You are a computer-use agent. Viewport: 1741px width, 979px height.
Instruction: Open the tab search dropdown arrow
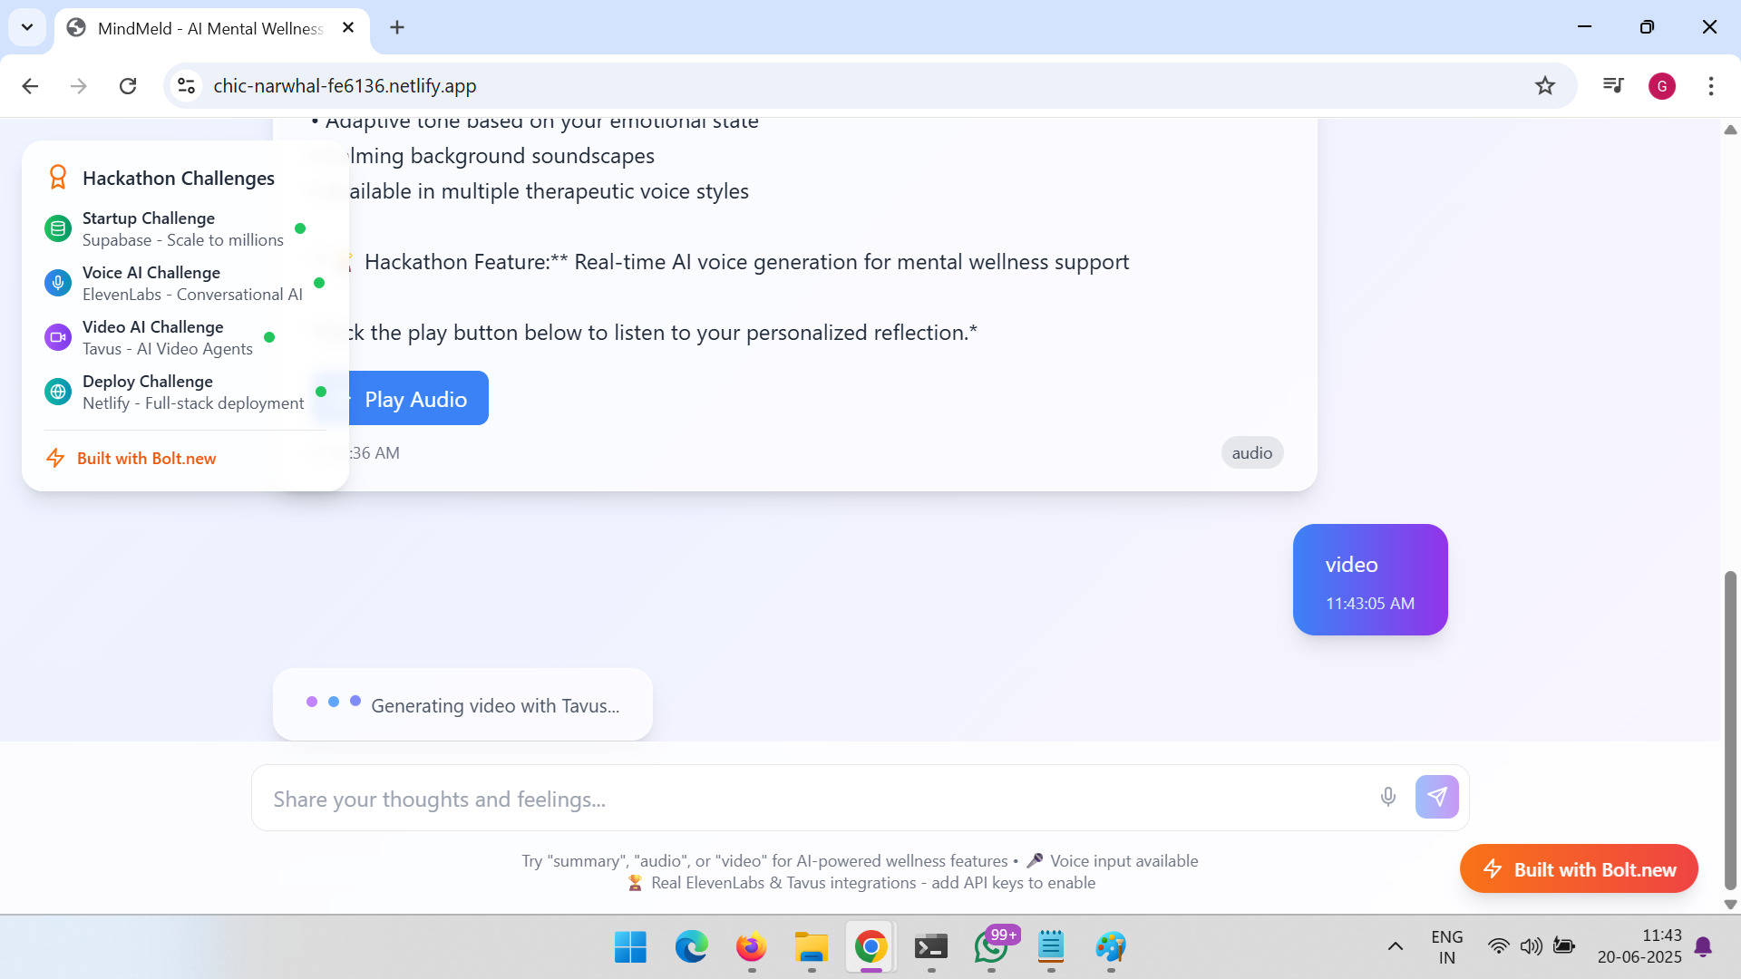(27, 27)
